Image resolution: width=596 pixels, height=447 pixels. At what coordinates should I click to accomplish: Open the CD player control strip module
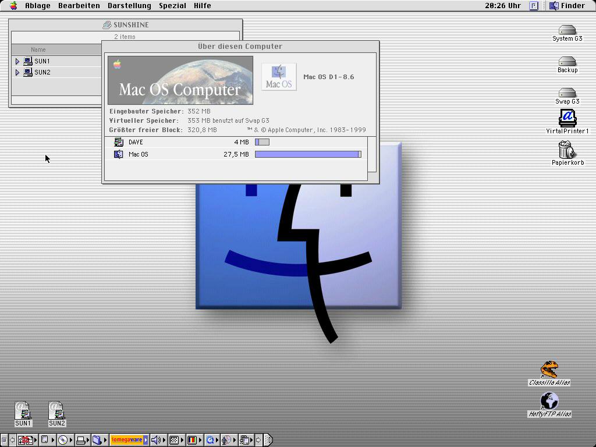pos(63,440)
